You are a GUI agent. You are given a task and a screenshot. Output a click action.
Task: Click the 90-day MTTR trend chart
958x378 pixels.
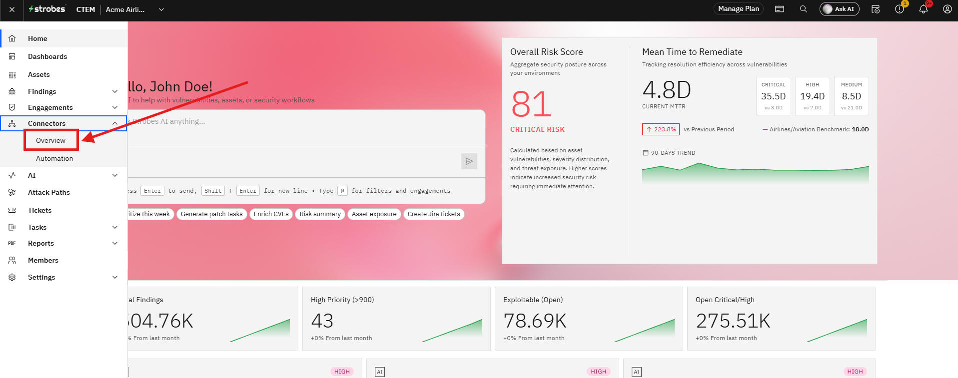(756, 172)
